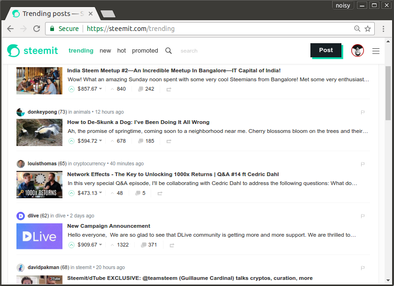Open comments icon showing 185 replies
Viewport: 394px width, 286px height.
141,141
